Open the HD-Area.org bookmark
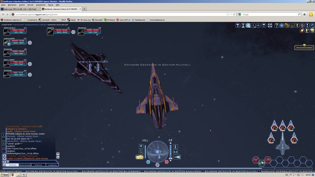This screenshot has height=177, width=315. point(84,20)
